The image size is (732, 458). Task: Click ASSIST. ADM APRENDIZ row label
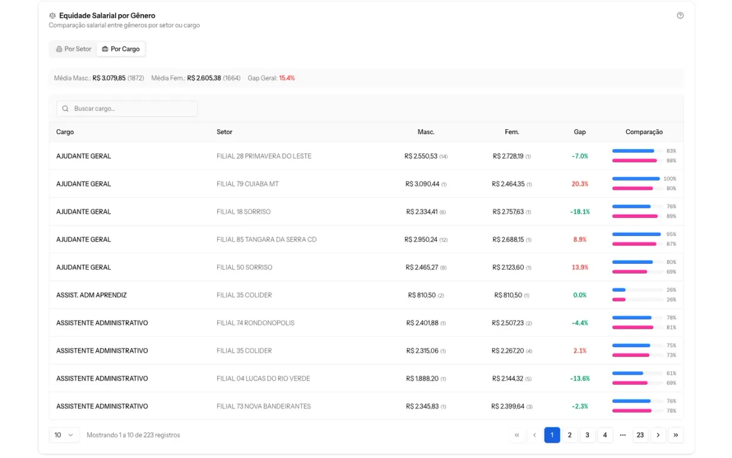click(91, 295)
